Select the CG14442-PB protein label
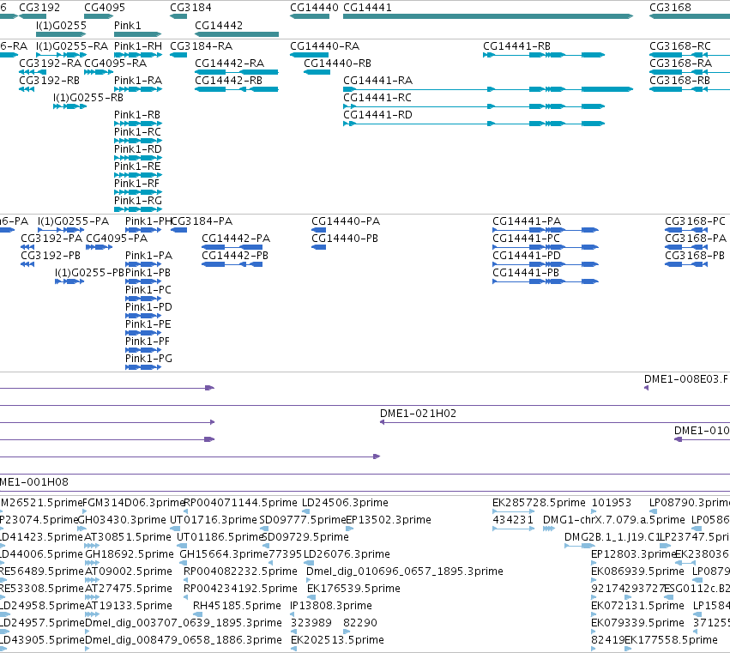Image resolution: width=730 pixels, height=653 pixels. click(235, 256)
